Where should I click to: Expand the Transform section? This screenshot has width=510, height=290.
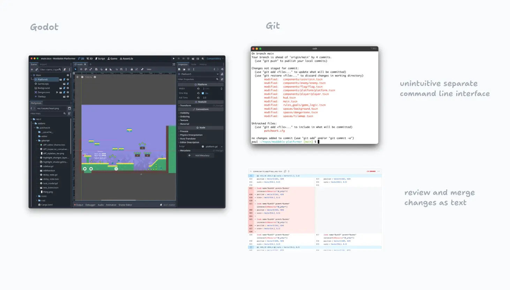[x=186, y=106]
